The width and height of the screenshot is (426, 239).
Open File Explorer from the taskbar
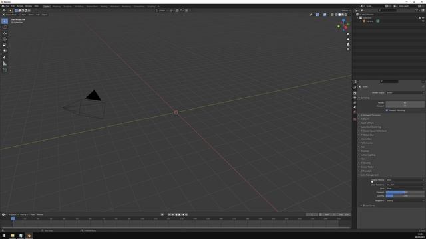pyautogui.click(x=12, y=236)
